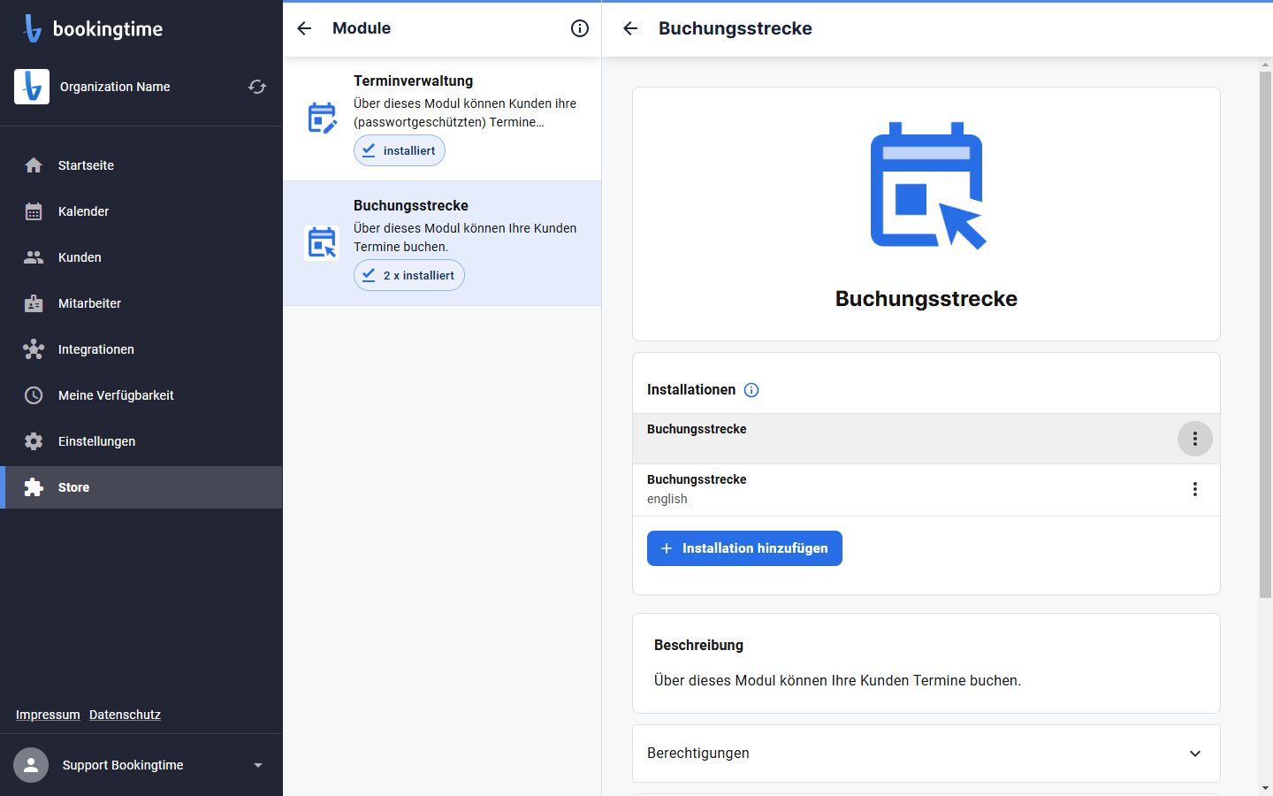Click the bookingtime logo in the sidebar header
Viewport: 1273px width, 796px height.
click(93, 28)
